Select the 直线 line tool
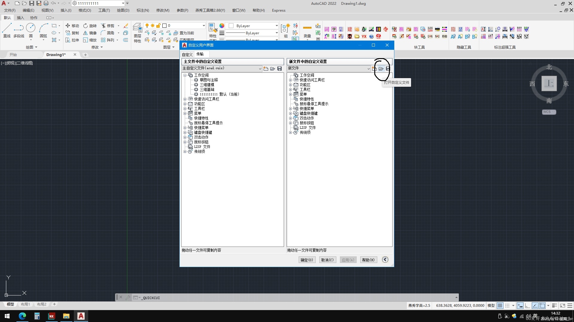The image size is (574, 322). (x=7, y=31)
